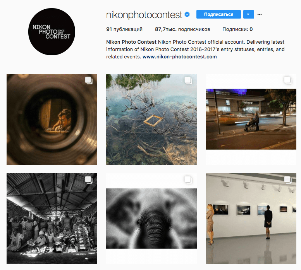Click carousel icon on wheelchair street post
Screen dimensions: 301x270
288,81
